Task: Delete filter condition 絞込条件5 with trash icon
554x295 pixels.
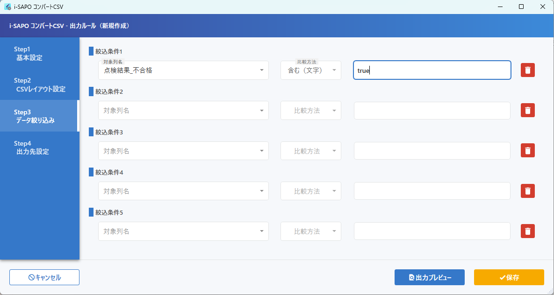Action: click(527, 231)
